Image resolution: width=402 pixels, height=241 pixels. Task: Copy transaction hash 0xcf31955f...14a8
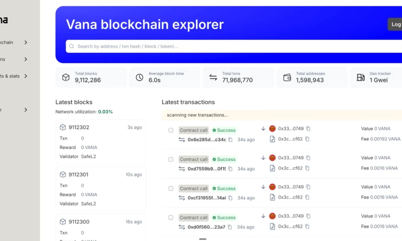[230, 198]
